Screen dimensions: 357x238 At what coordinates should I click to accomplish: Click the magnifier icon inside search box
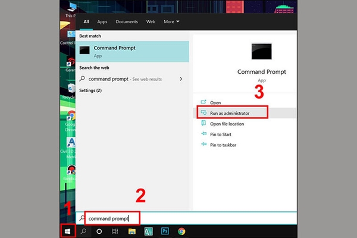point(82,218)
